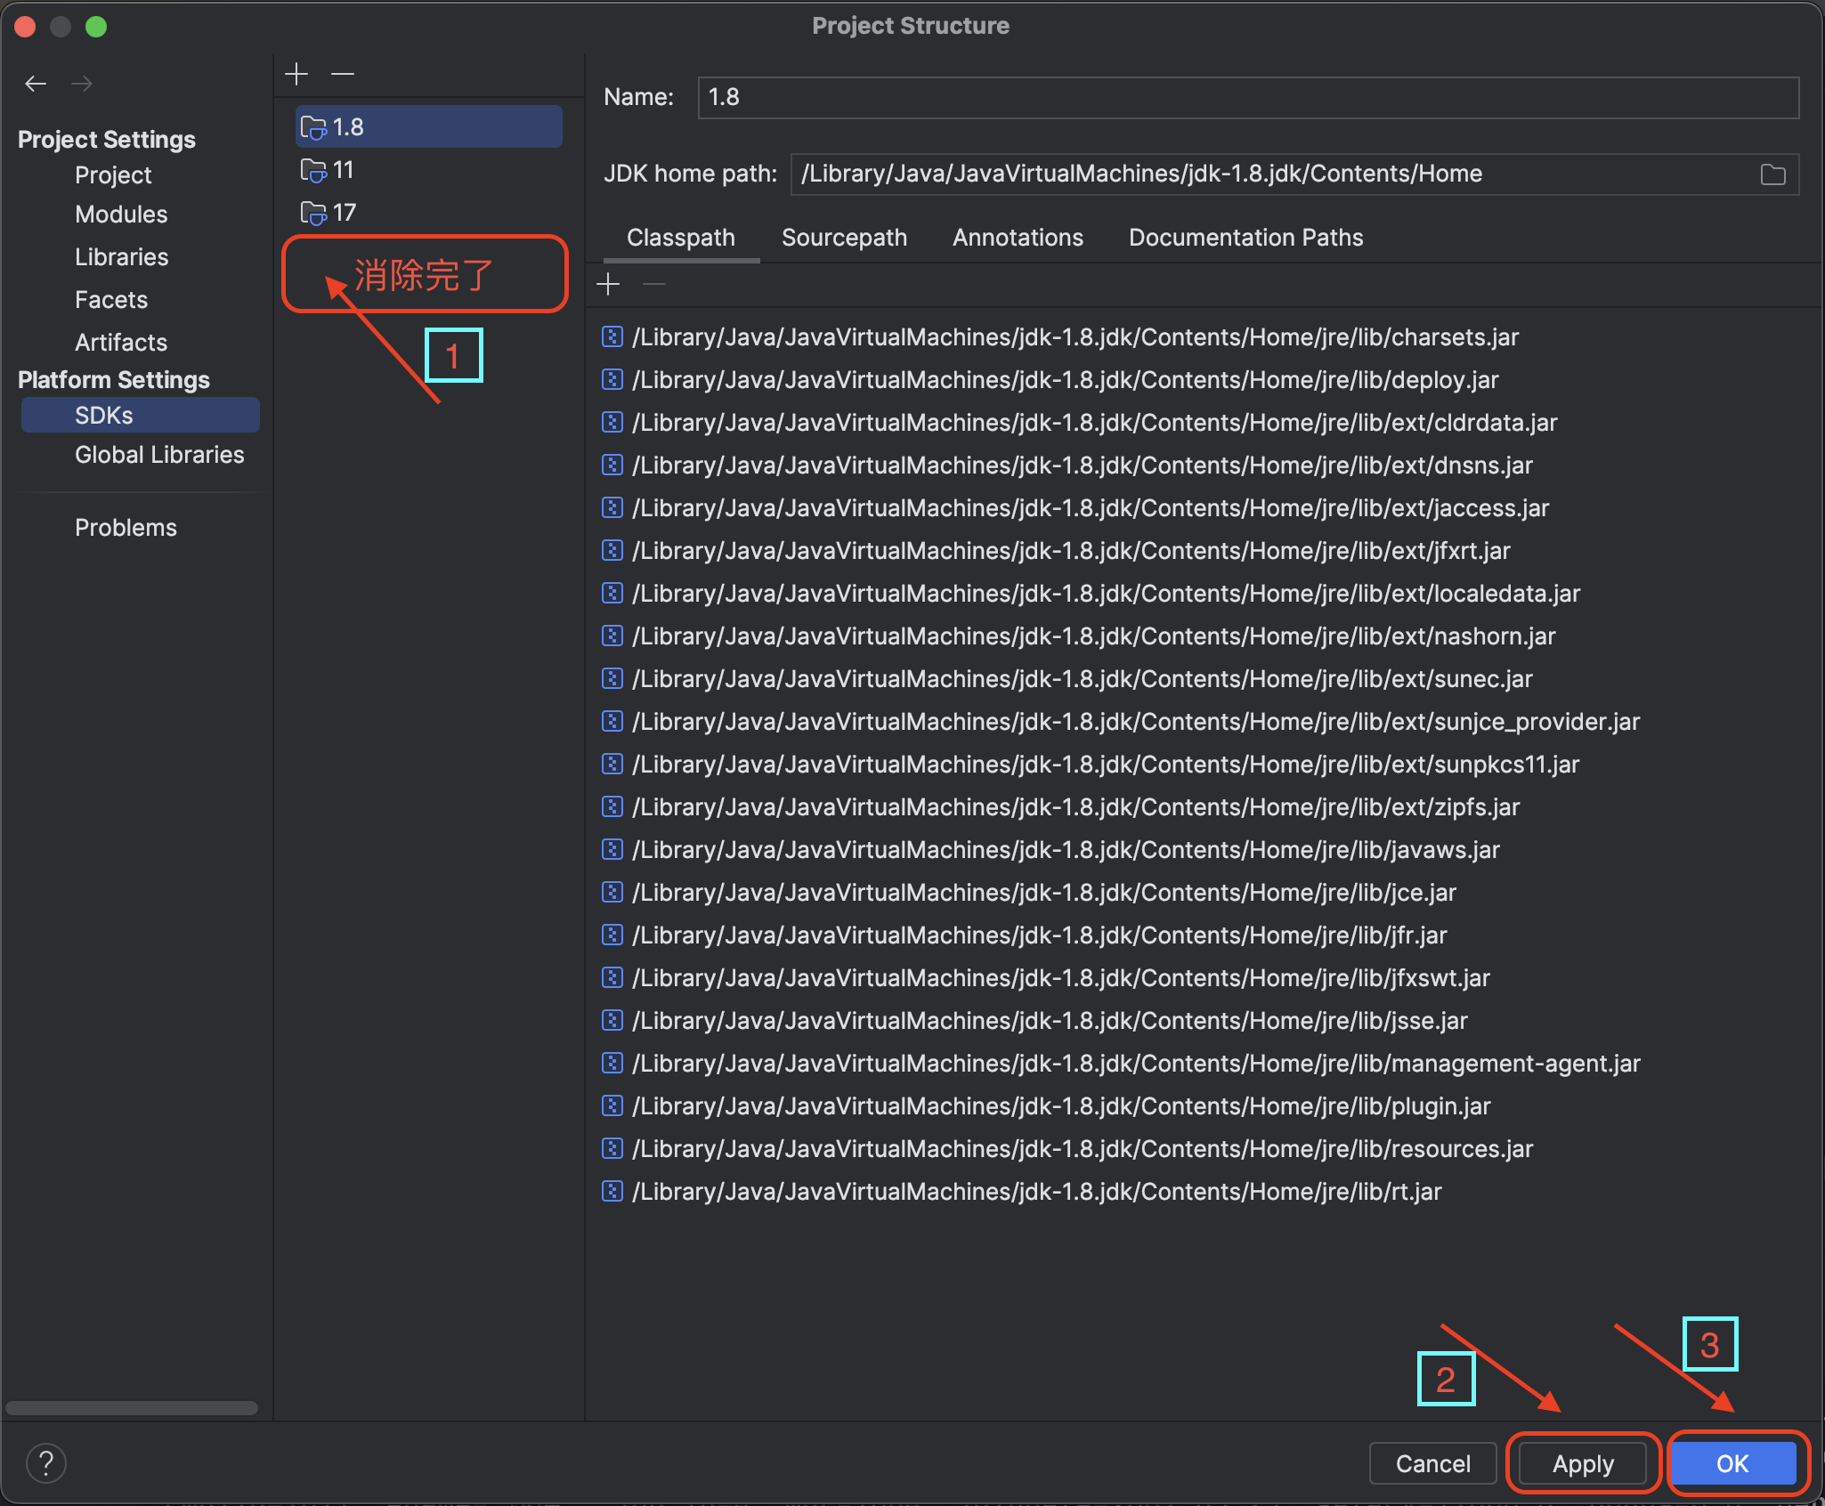
Task: Go to Global Libraries settings
Action: [x=159, y=455]
